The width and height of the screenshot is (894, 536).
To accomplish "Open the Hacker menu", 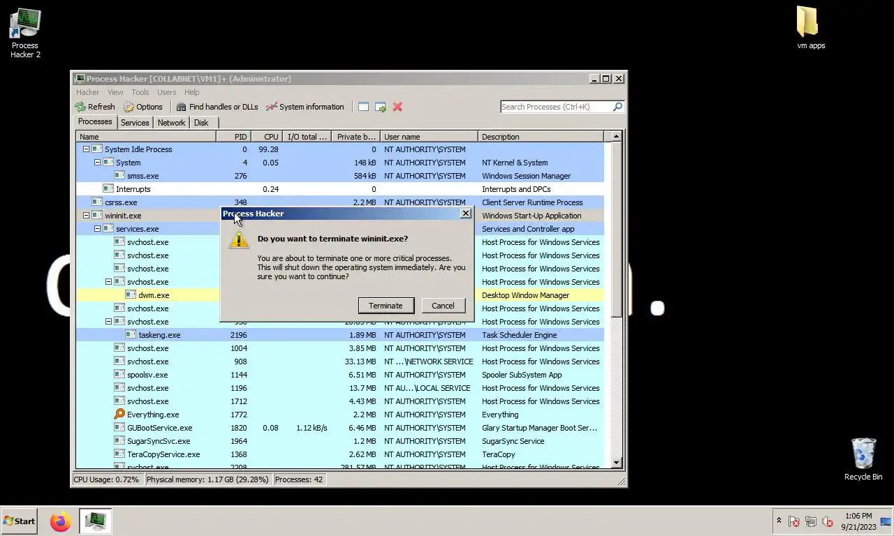I will [x=87, y=92].
